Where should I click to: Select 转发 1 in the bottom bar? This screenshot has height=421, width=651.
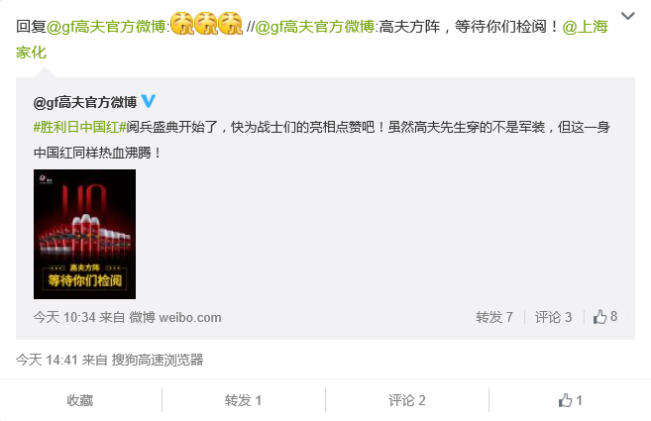pyautogui.click(x=244, y=400)
